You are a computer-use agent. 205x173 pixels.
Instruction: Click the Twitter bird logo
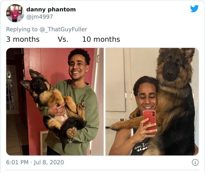point(194,8)
